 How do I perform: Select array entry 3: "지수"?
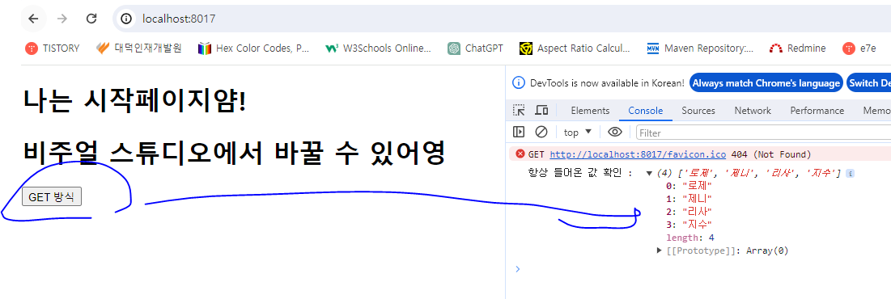click(689, 225)
